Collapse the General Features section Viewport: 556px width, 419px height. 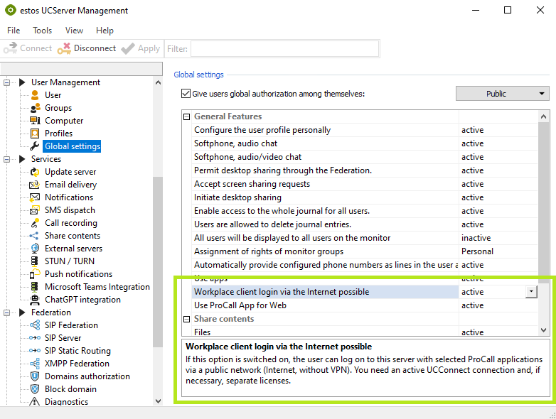point(187,116)
